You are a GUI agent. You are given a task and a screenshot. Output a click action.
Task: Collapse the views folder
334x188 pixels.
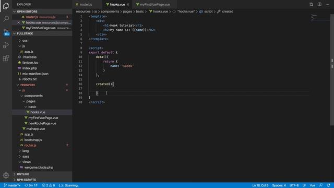tap(27, 162)
